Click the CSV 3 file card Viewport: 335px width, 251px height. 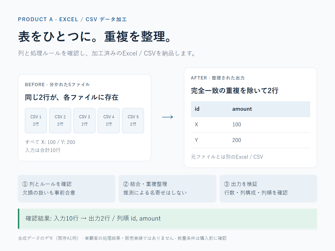click(x=84, y=120)
